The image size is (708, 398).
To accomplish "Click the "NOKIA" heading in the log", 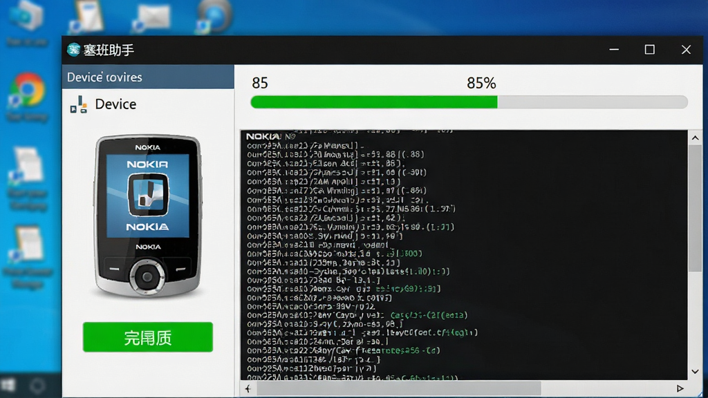I will pos(263,136).
